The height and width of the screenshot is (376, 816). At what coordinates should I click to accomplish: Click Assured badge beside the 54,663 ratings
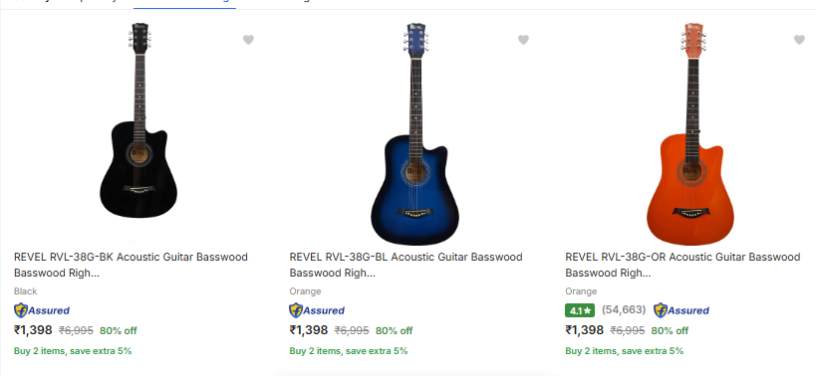[x=681, y=310]
